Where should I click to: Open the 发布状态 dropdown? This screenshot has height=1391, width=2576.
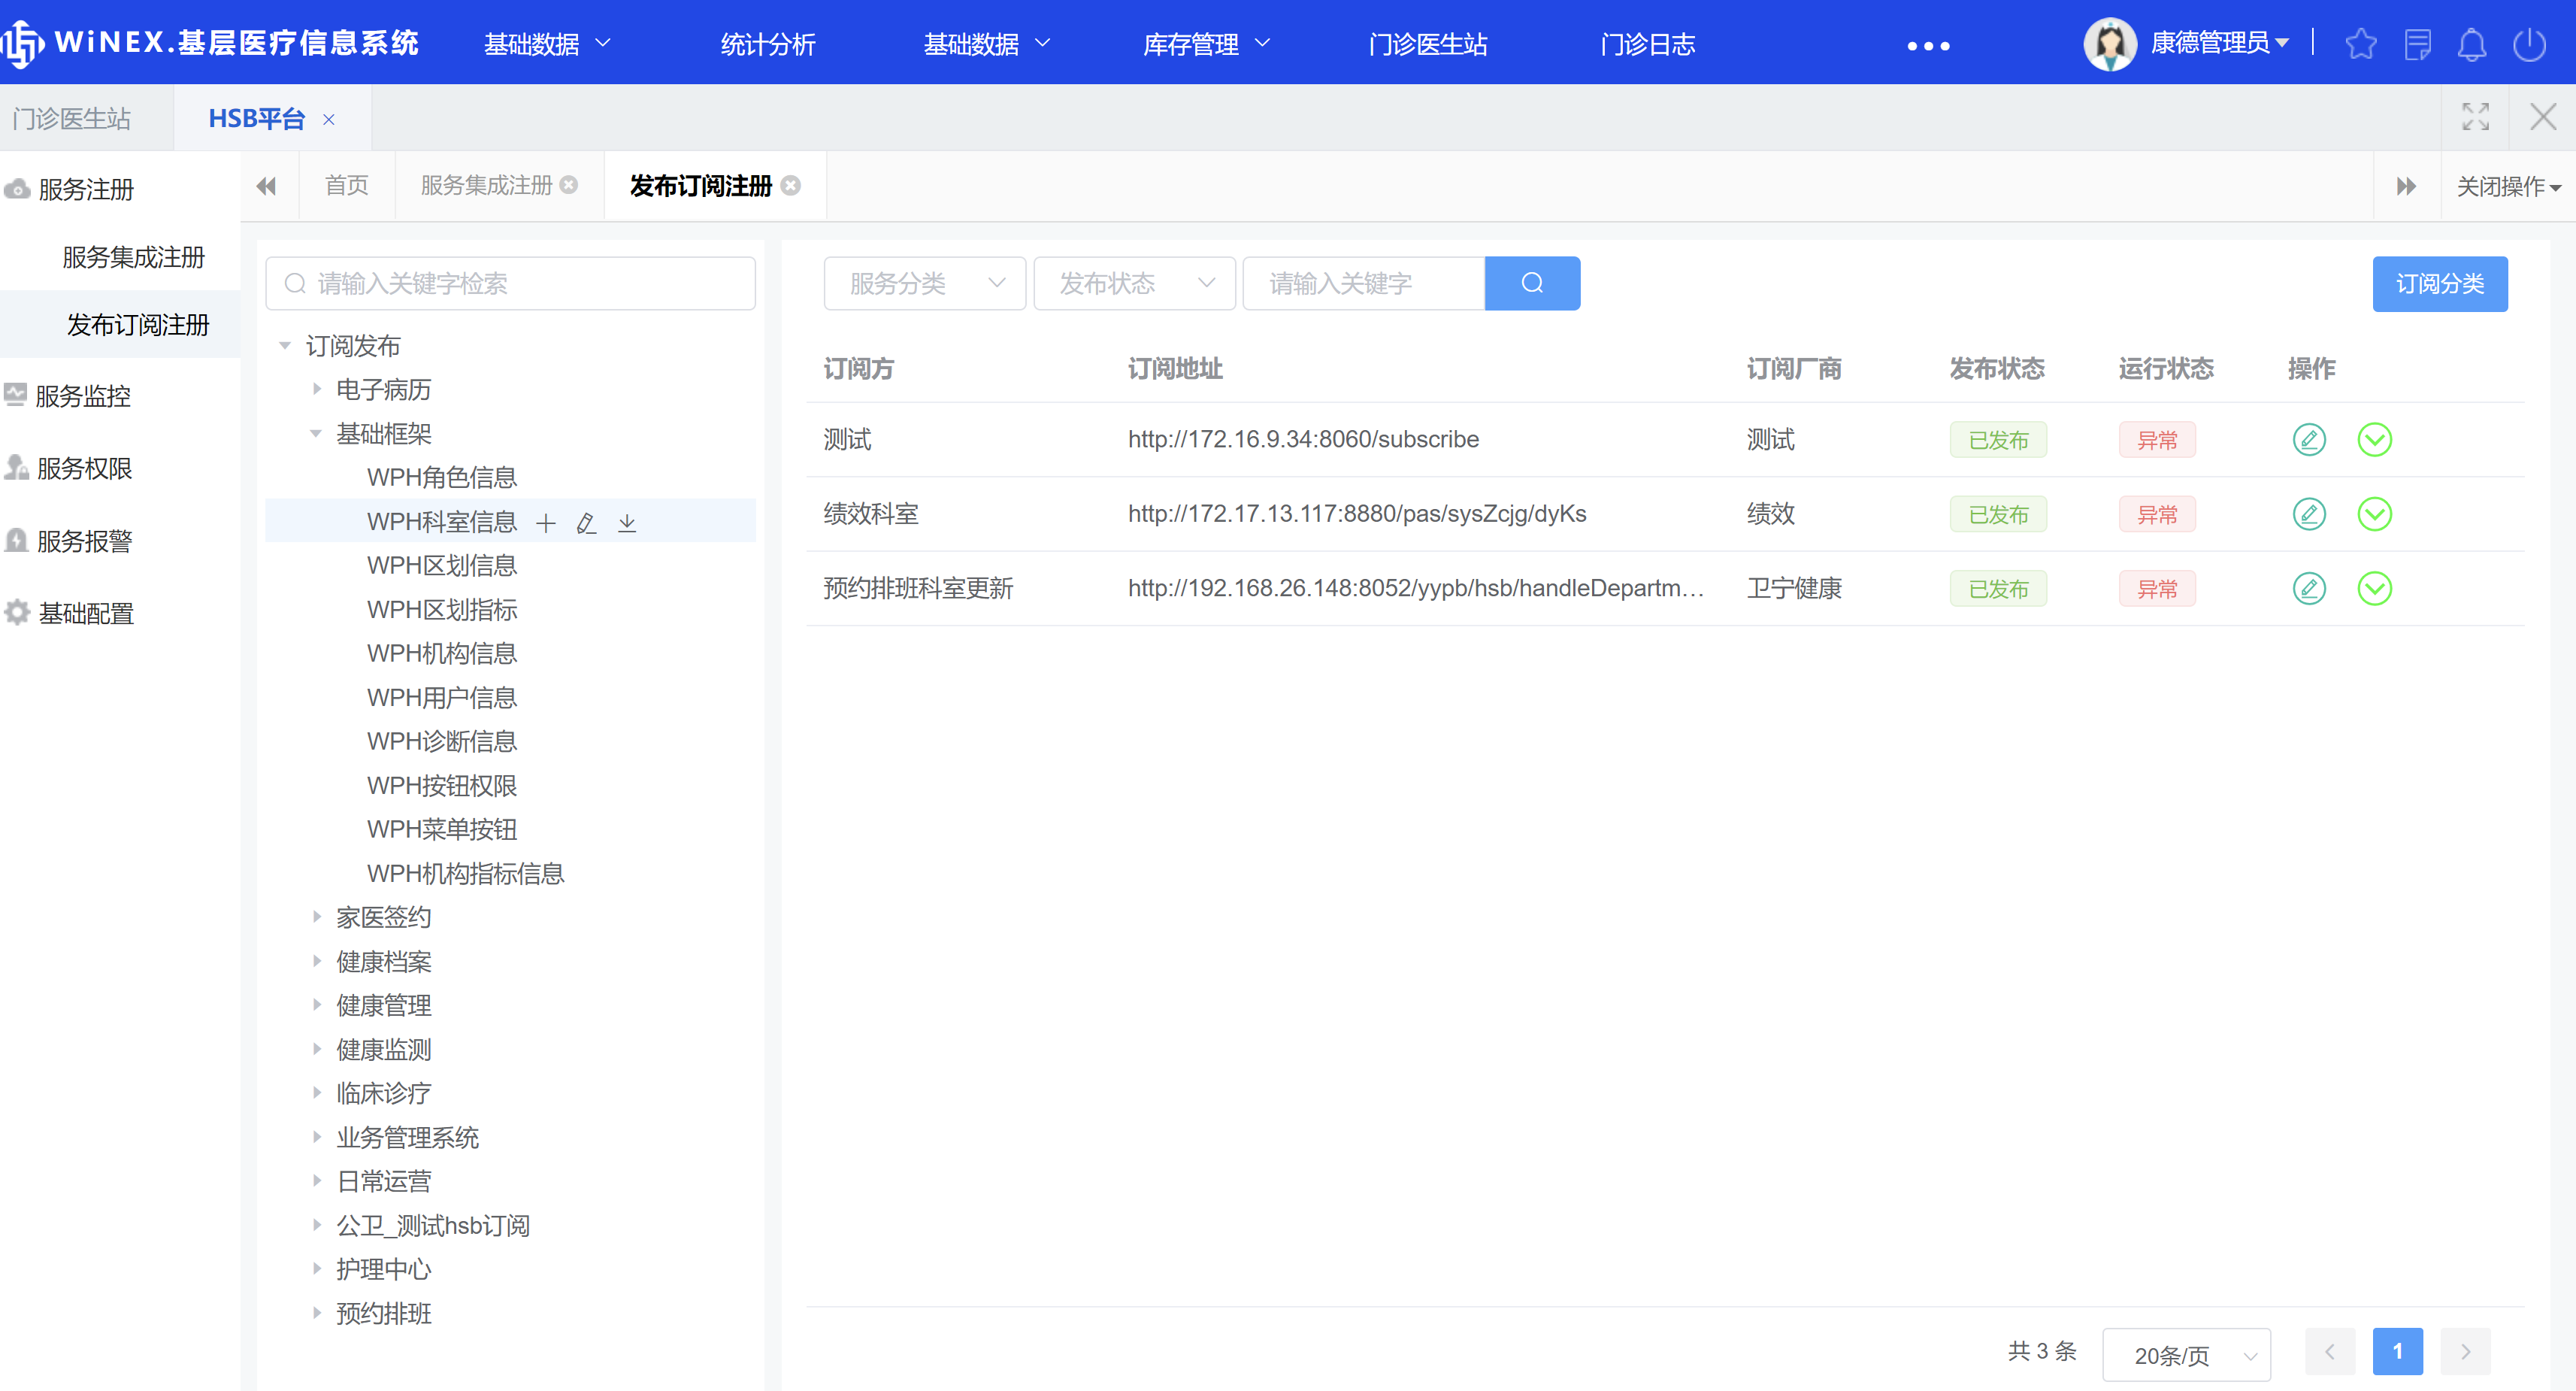[x=1134, y=283]
